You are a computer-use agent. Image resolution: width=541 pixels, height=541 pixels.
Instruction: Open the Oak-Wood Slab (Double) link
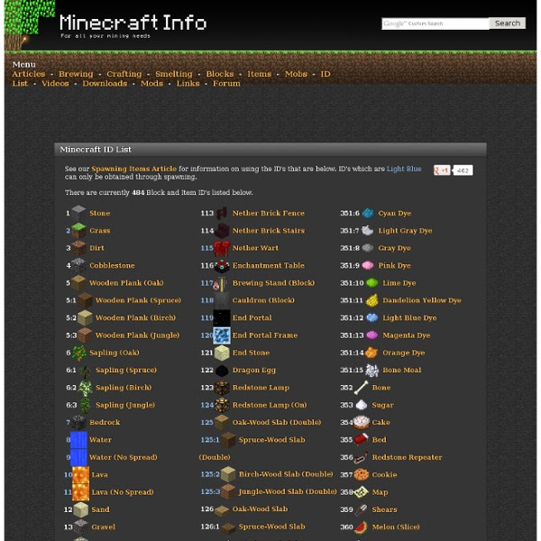[277, 422]
